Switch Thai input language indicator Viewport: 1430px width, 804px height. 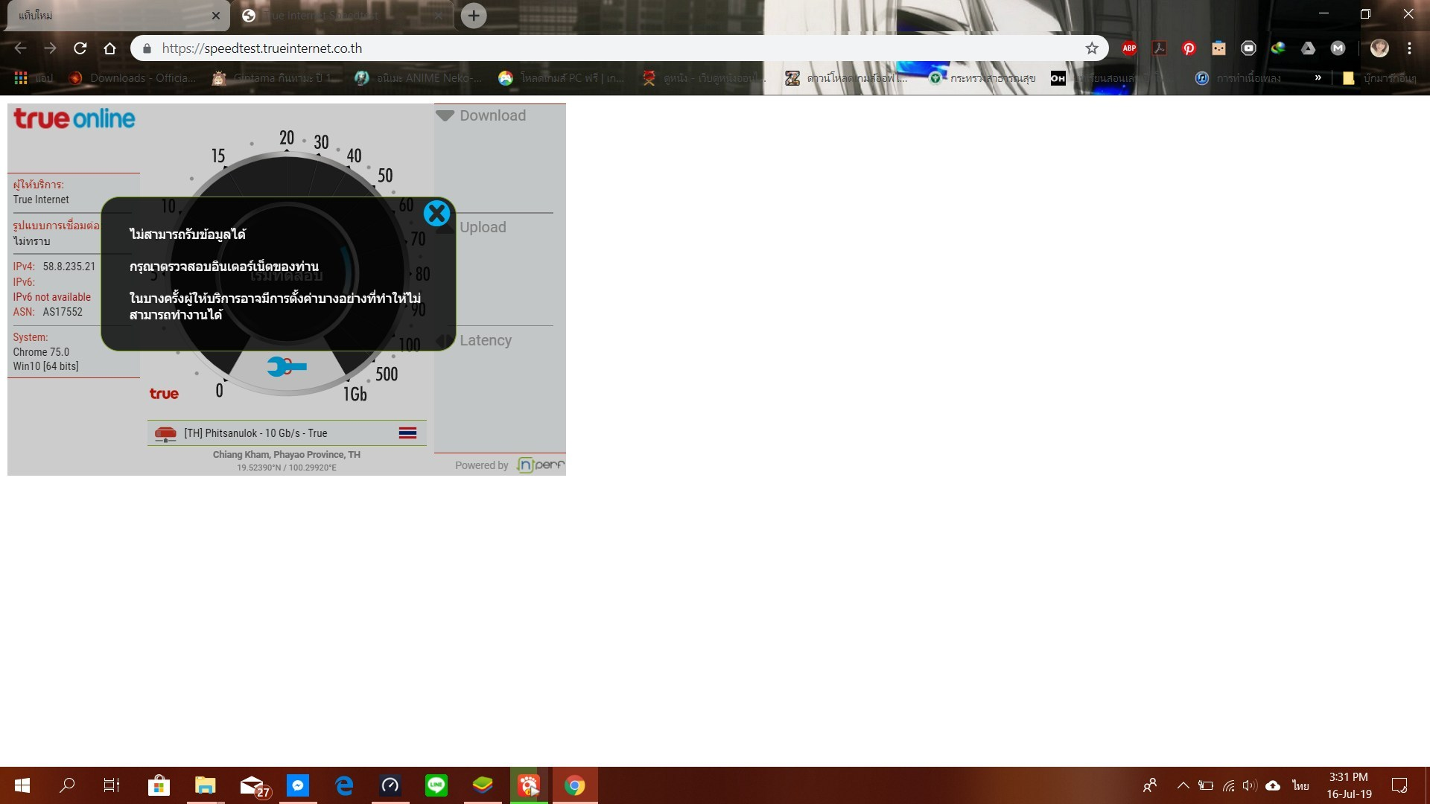click(x=1300, y=785)
